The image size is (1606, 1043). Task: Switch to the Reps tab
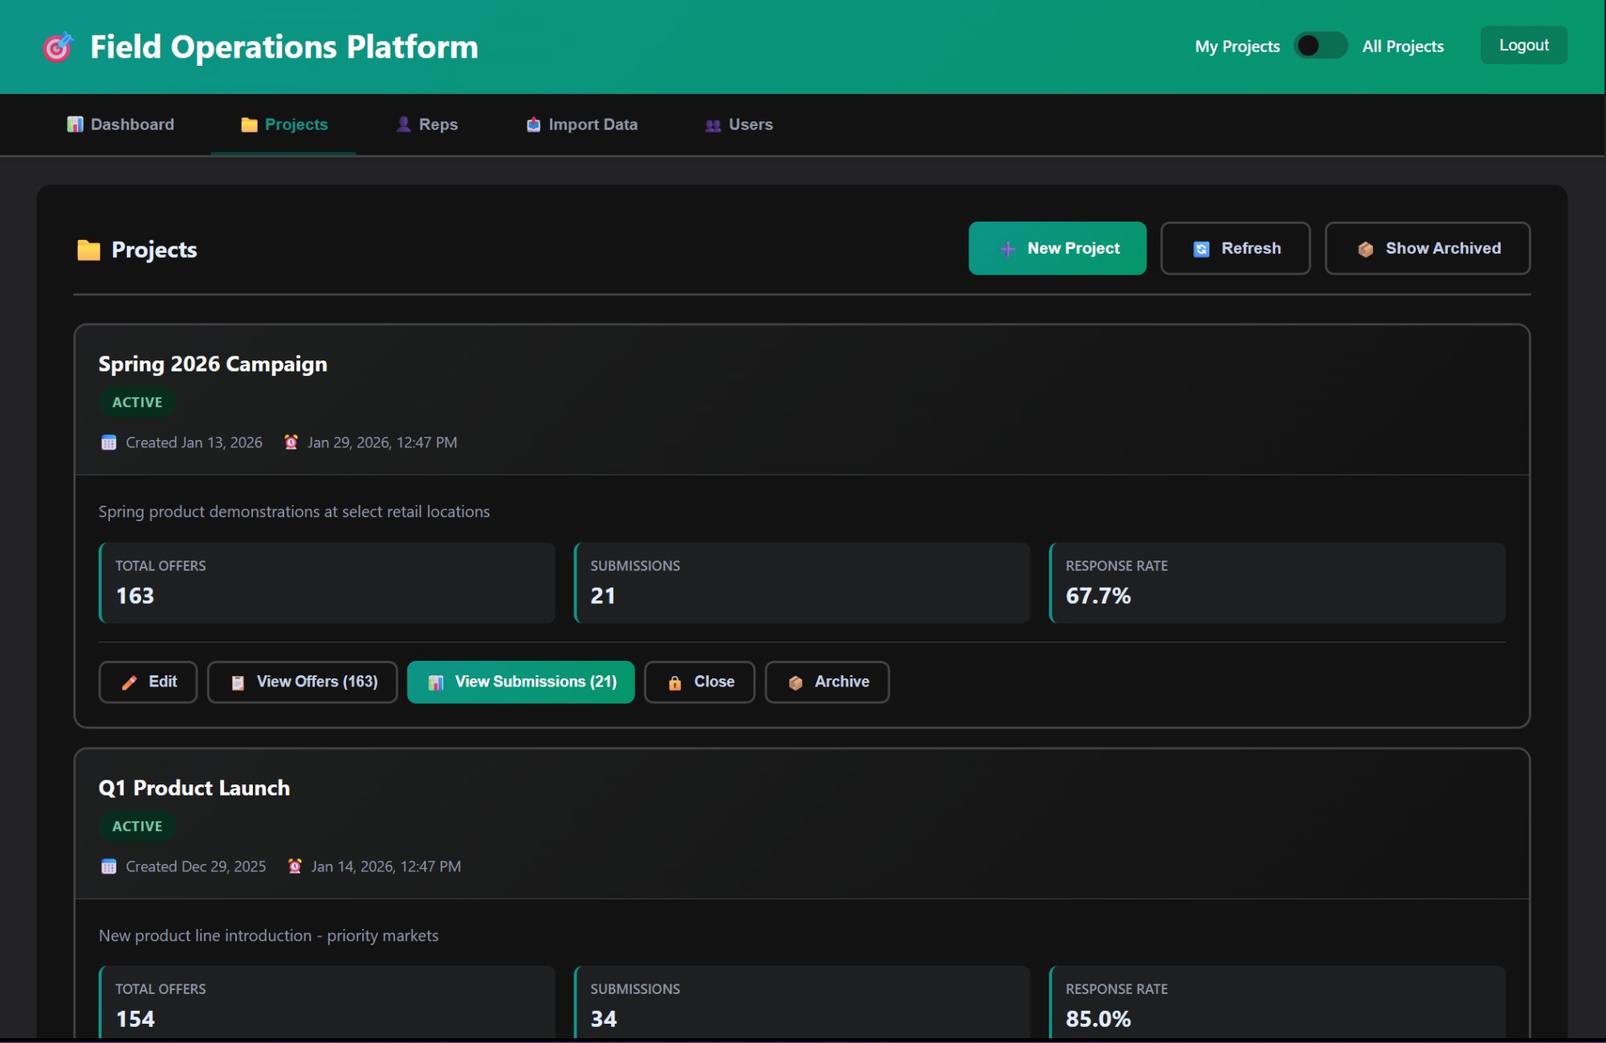click(x=426, y=124)
